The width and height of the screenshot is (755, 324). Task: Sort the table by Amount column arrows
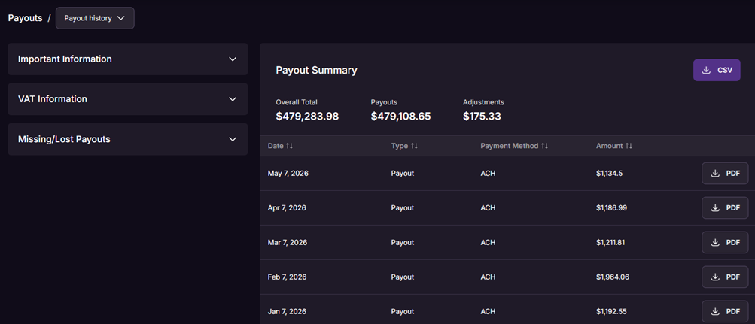[629, 146]
